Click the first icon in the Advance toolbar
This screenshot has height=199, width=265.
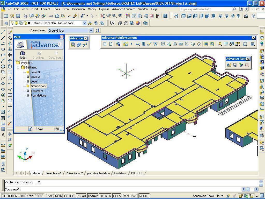pos(73,45)
